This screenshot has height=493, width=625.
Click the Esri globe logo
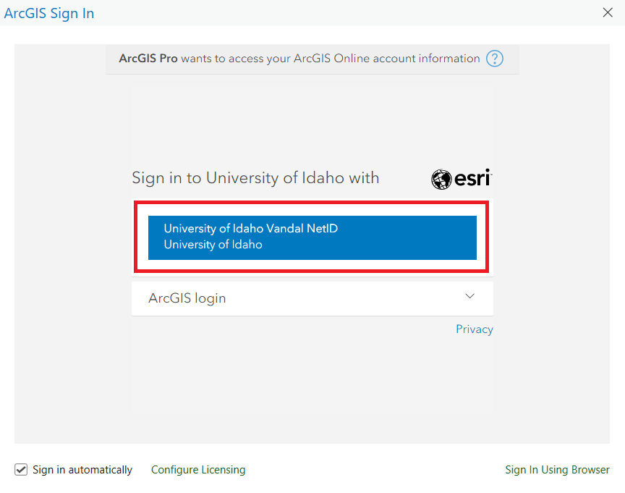(x=441, y=180)
